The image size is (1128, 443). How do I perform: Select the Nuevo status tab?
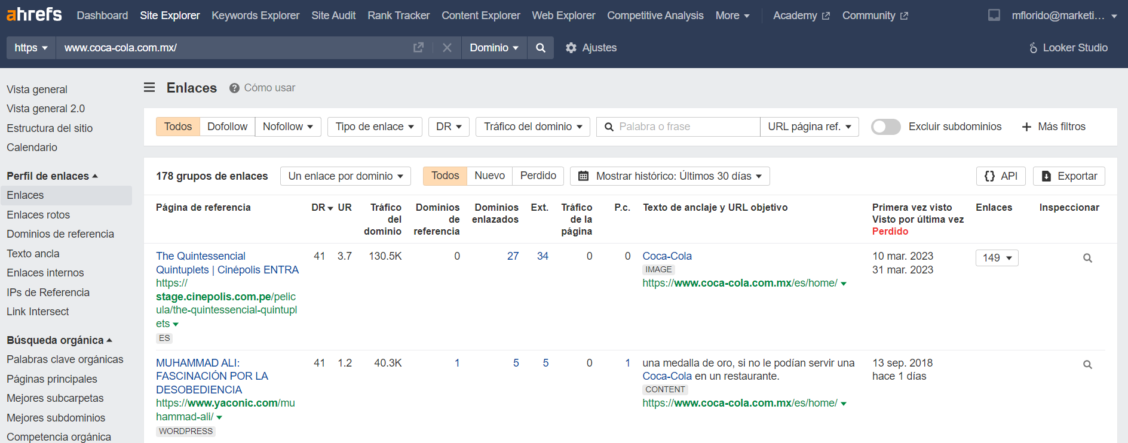pos(490,176)
